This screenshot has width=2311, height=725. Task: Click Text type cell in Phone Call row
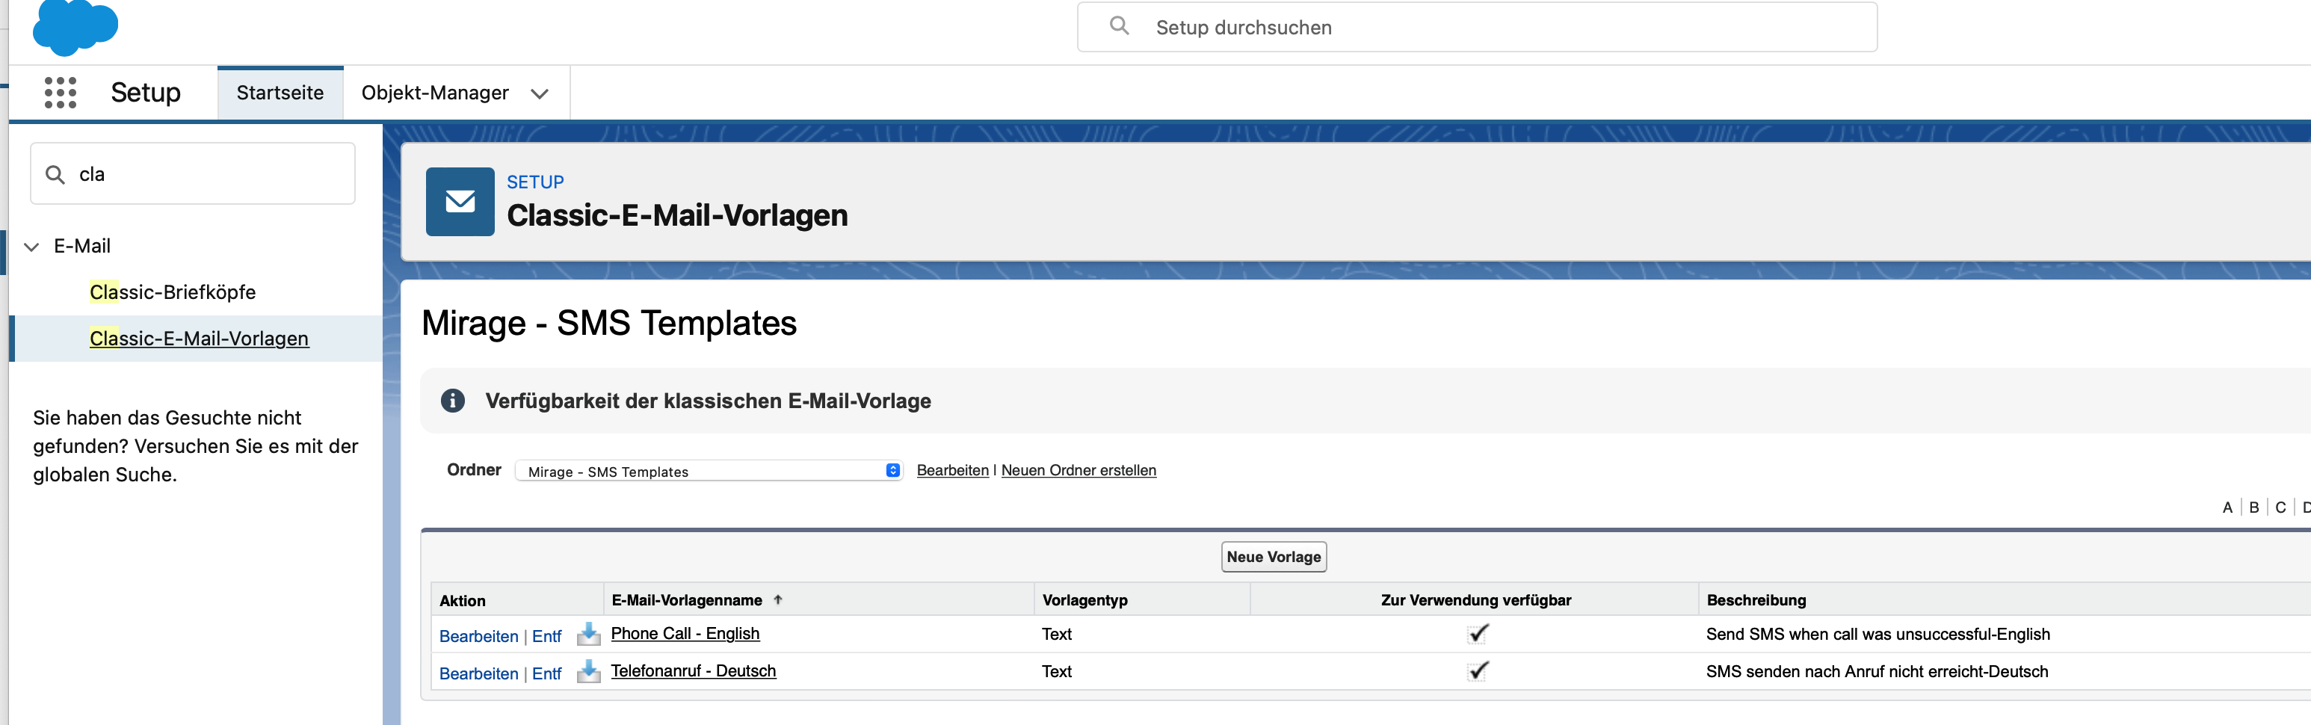(x=1056, y=634)
